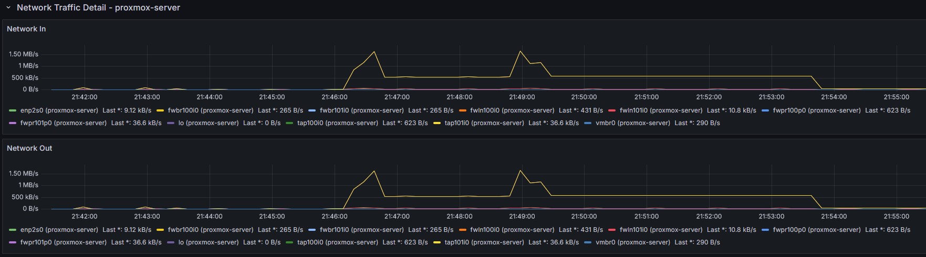Click light-blue fwbr101i0 color swatch in Network In

(312, 110)
